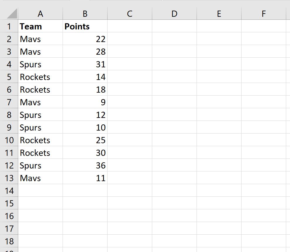This screenshot has width=290, height=252.
Task: Select column E header
Action: click(x=219, y=13)
